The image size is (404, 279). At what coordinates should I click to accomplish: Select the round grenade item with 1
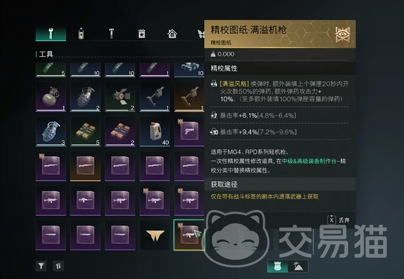point(51,97)
